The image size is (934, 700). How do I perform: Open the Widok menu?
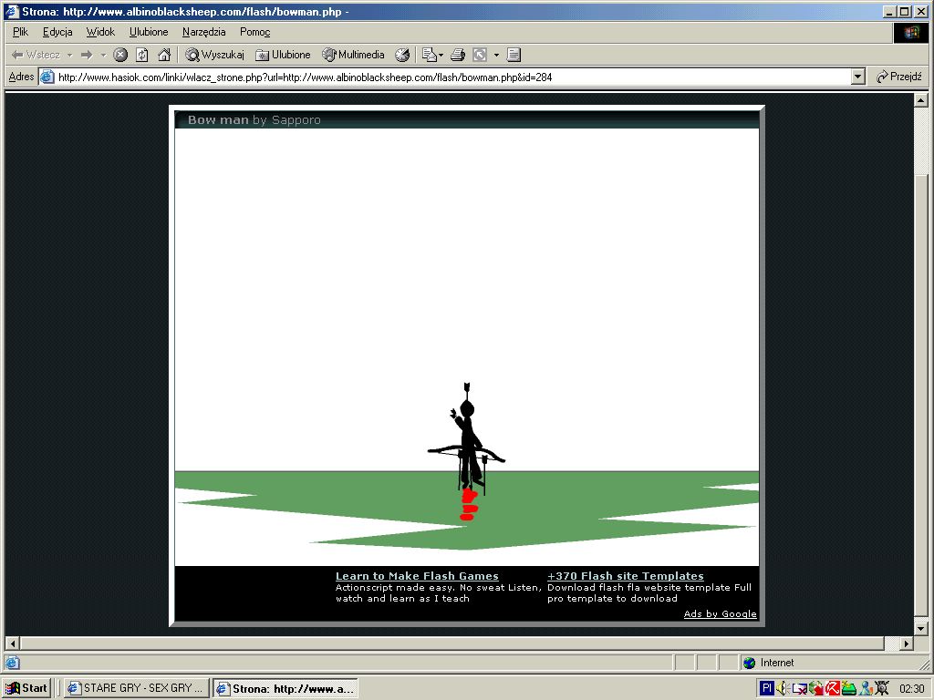100,32
